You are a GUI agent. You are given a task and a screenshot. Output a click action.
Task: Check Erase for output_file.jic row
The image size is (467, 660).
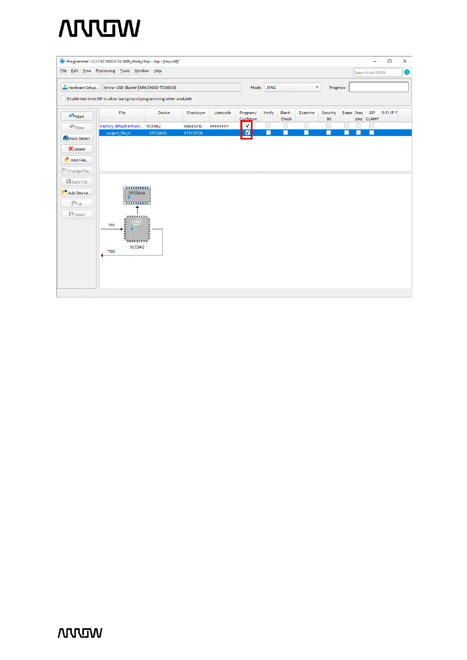tap(347, 132)
